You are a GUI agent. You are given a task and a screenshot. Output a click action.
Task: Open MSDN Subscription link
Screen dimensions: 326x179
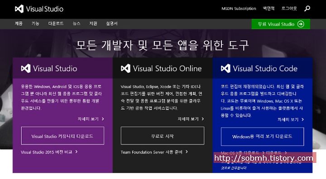pyautogui.click(x=239, y=9)
